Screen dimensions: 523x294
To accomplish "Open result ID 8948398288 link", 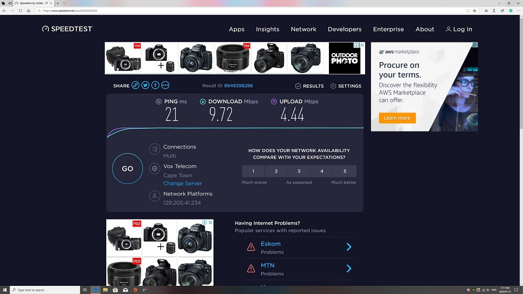I will [x=238, y=86].
